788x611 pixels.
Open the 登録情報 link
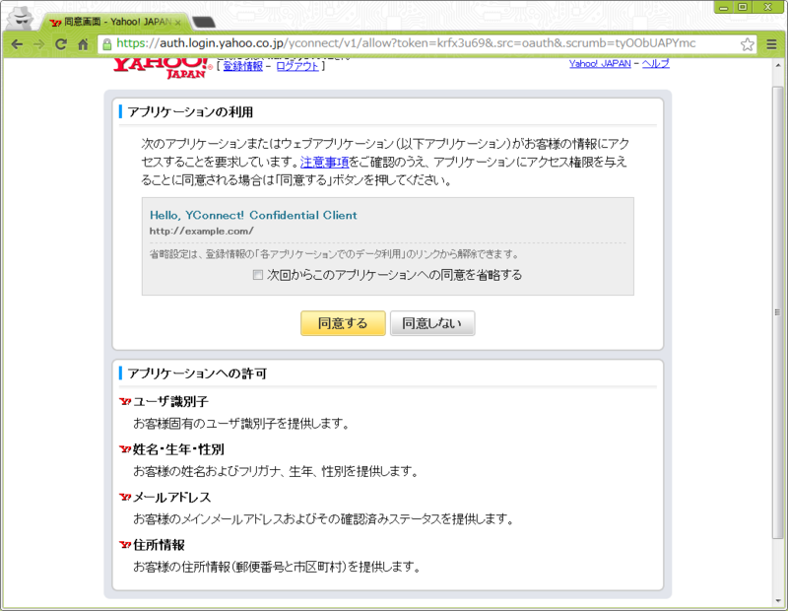coord(242,66)
